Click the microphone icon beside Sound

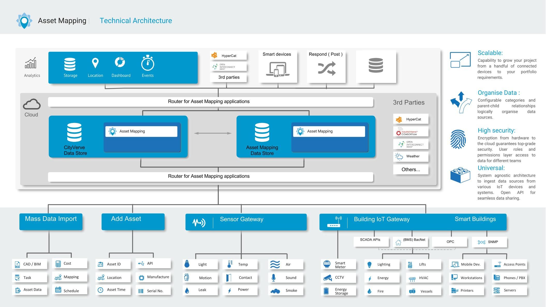pyautogui.click(x=274, y=278)
